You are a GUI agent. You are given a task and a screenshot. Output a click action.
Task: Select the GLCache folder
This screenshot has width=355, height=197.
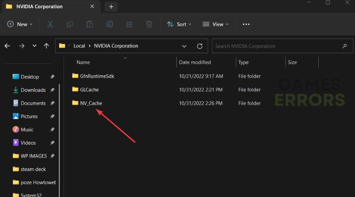pyautogui.click(x=89, y=90)
